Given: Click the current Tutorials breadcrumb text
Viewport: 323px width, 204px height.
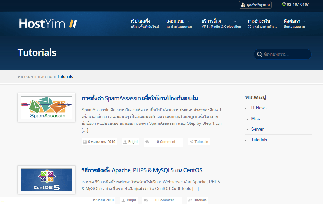Looking at the screenshot, I should [65, 77].
